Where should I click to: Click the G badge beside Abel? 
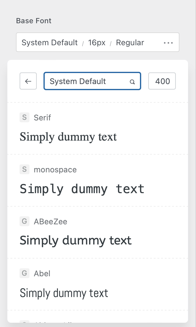24,273
